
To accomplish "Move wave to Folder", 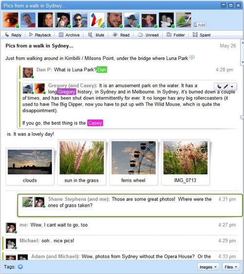I will [x=175, y=35].
